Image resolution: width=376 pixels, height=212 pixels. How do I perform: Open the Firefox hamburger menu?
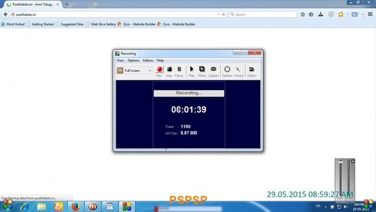tap(370, 14)
